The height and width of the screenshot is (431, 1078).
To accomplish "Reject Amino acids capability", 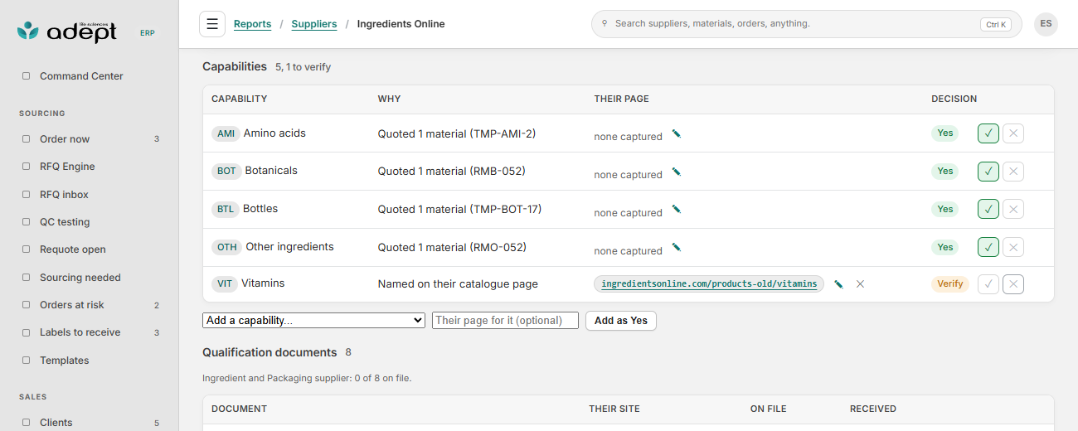I will click(x=1013, y=133).
